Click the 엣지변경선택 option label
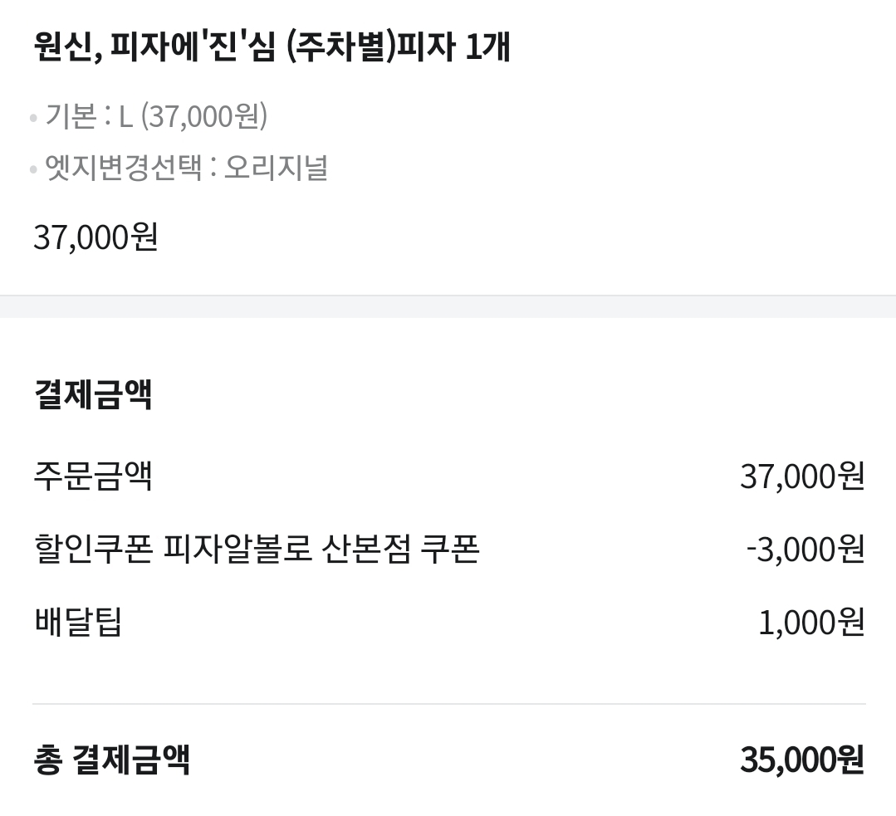This screenshot has height=816, width=896. (x=124, y=168)
